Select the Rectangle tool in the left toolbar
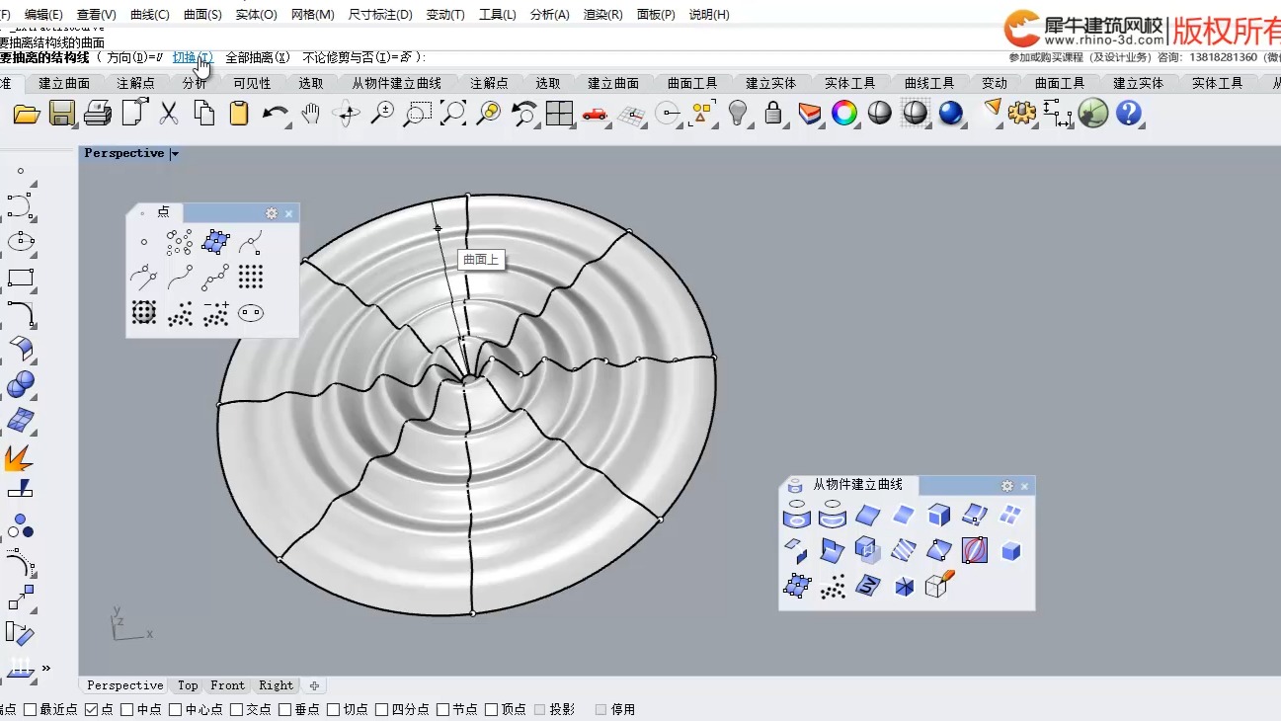Screen dimensions: 1281x721 coord(22,276)
